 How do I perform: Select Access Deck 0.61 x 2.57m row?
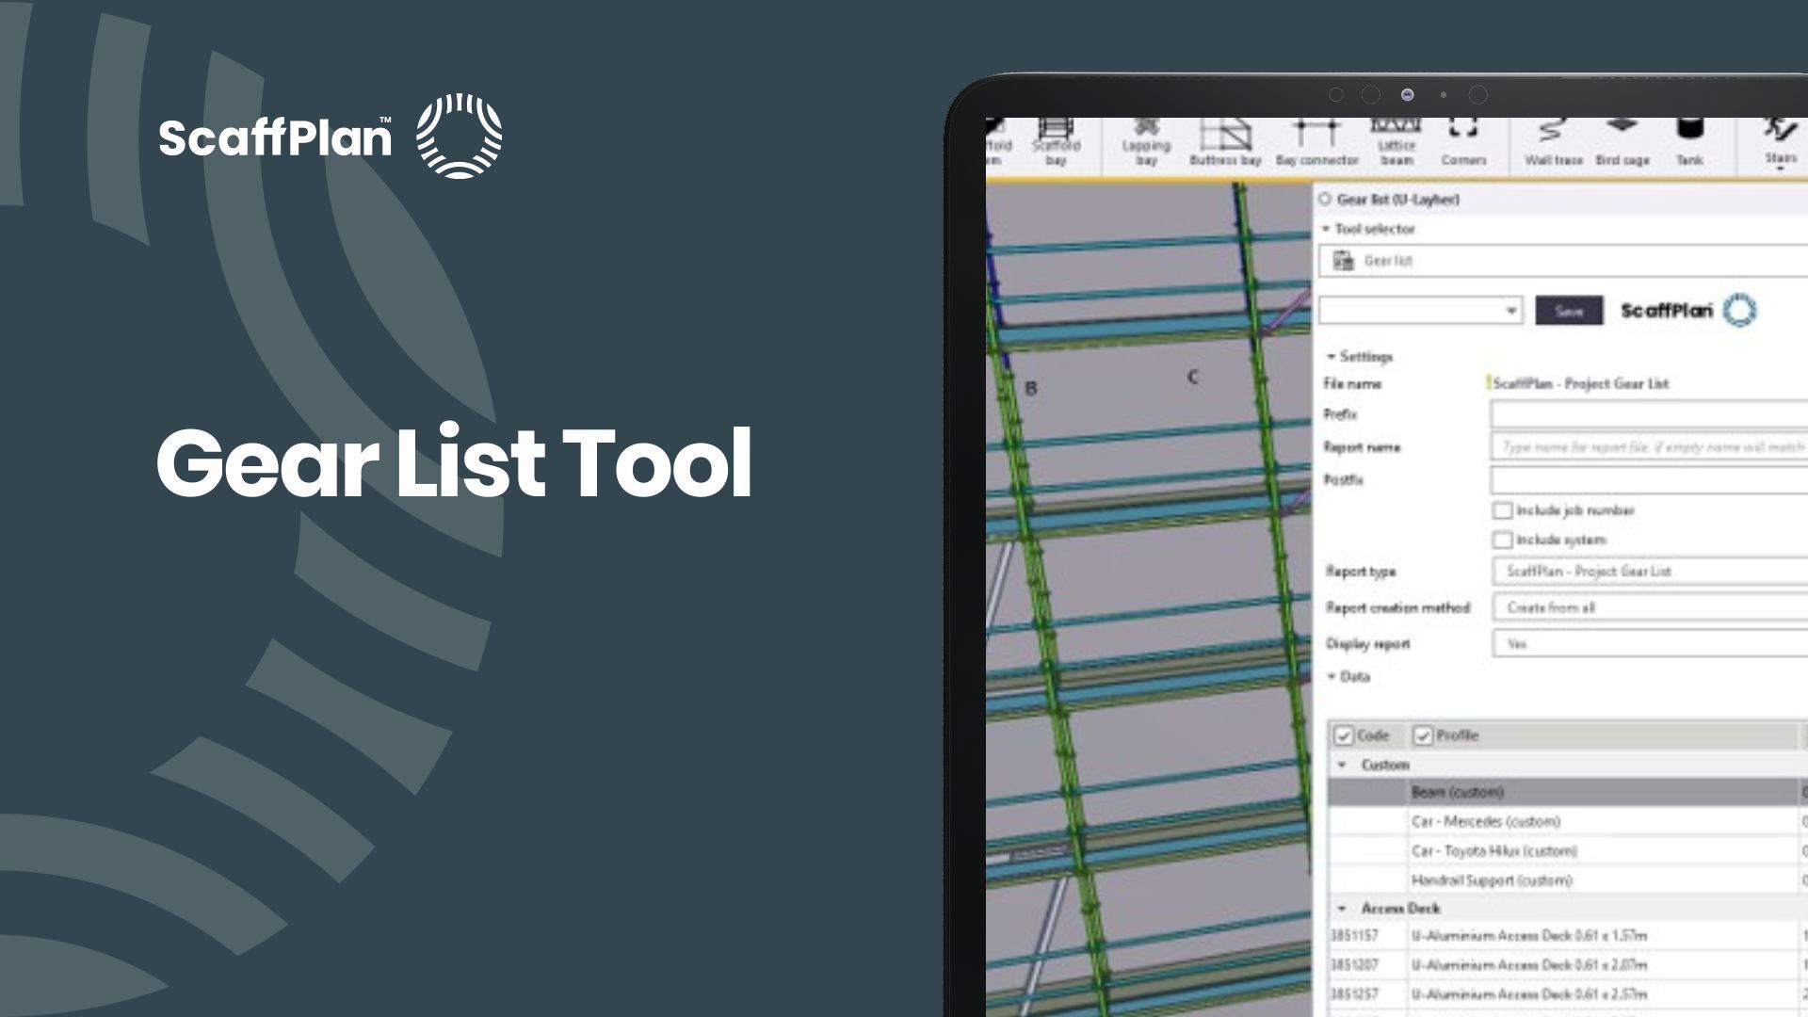click(1568, 994)
